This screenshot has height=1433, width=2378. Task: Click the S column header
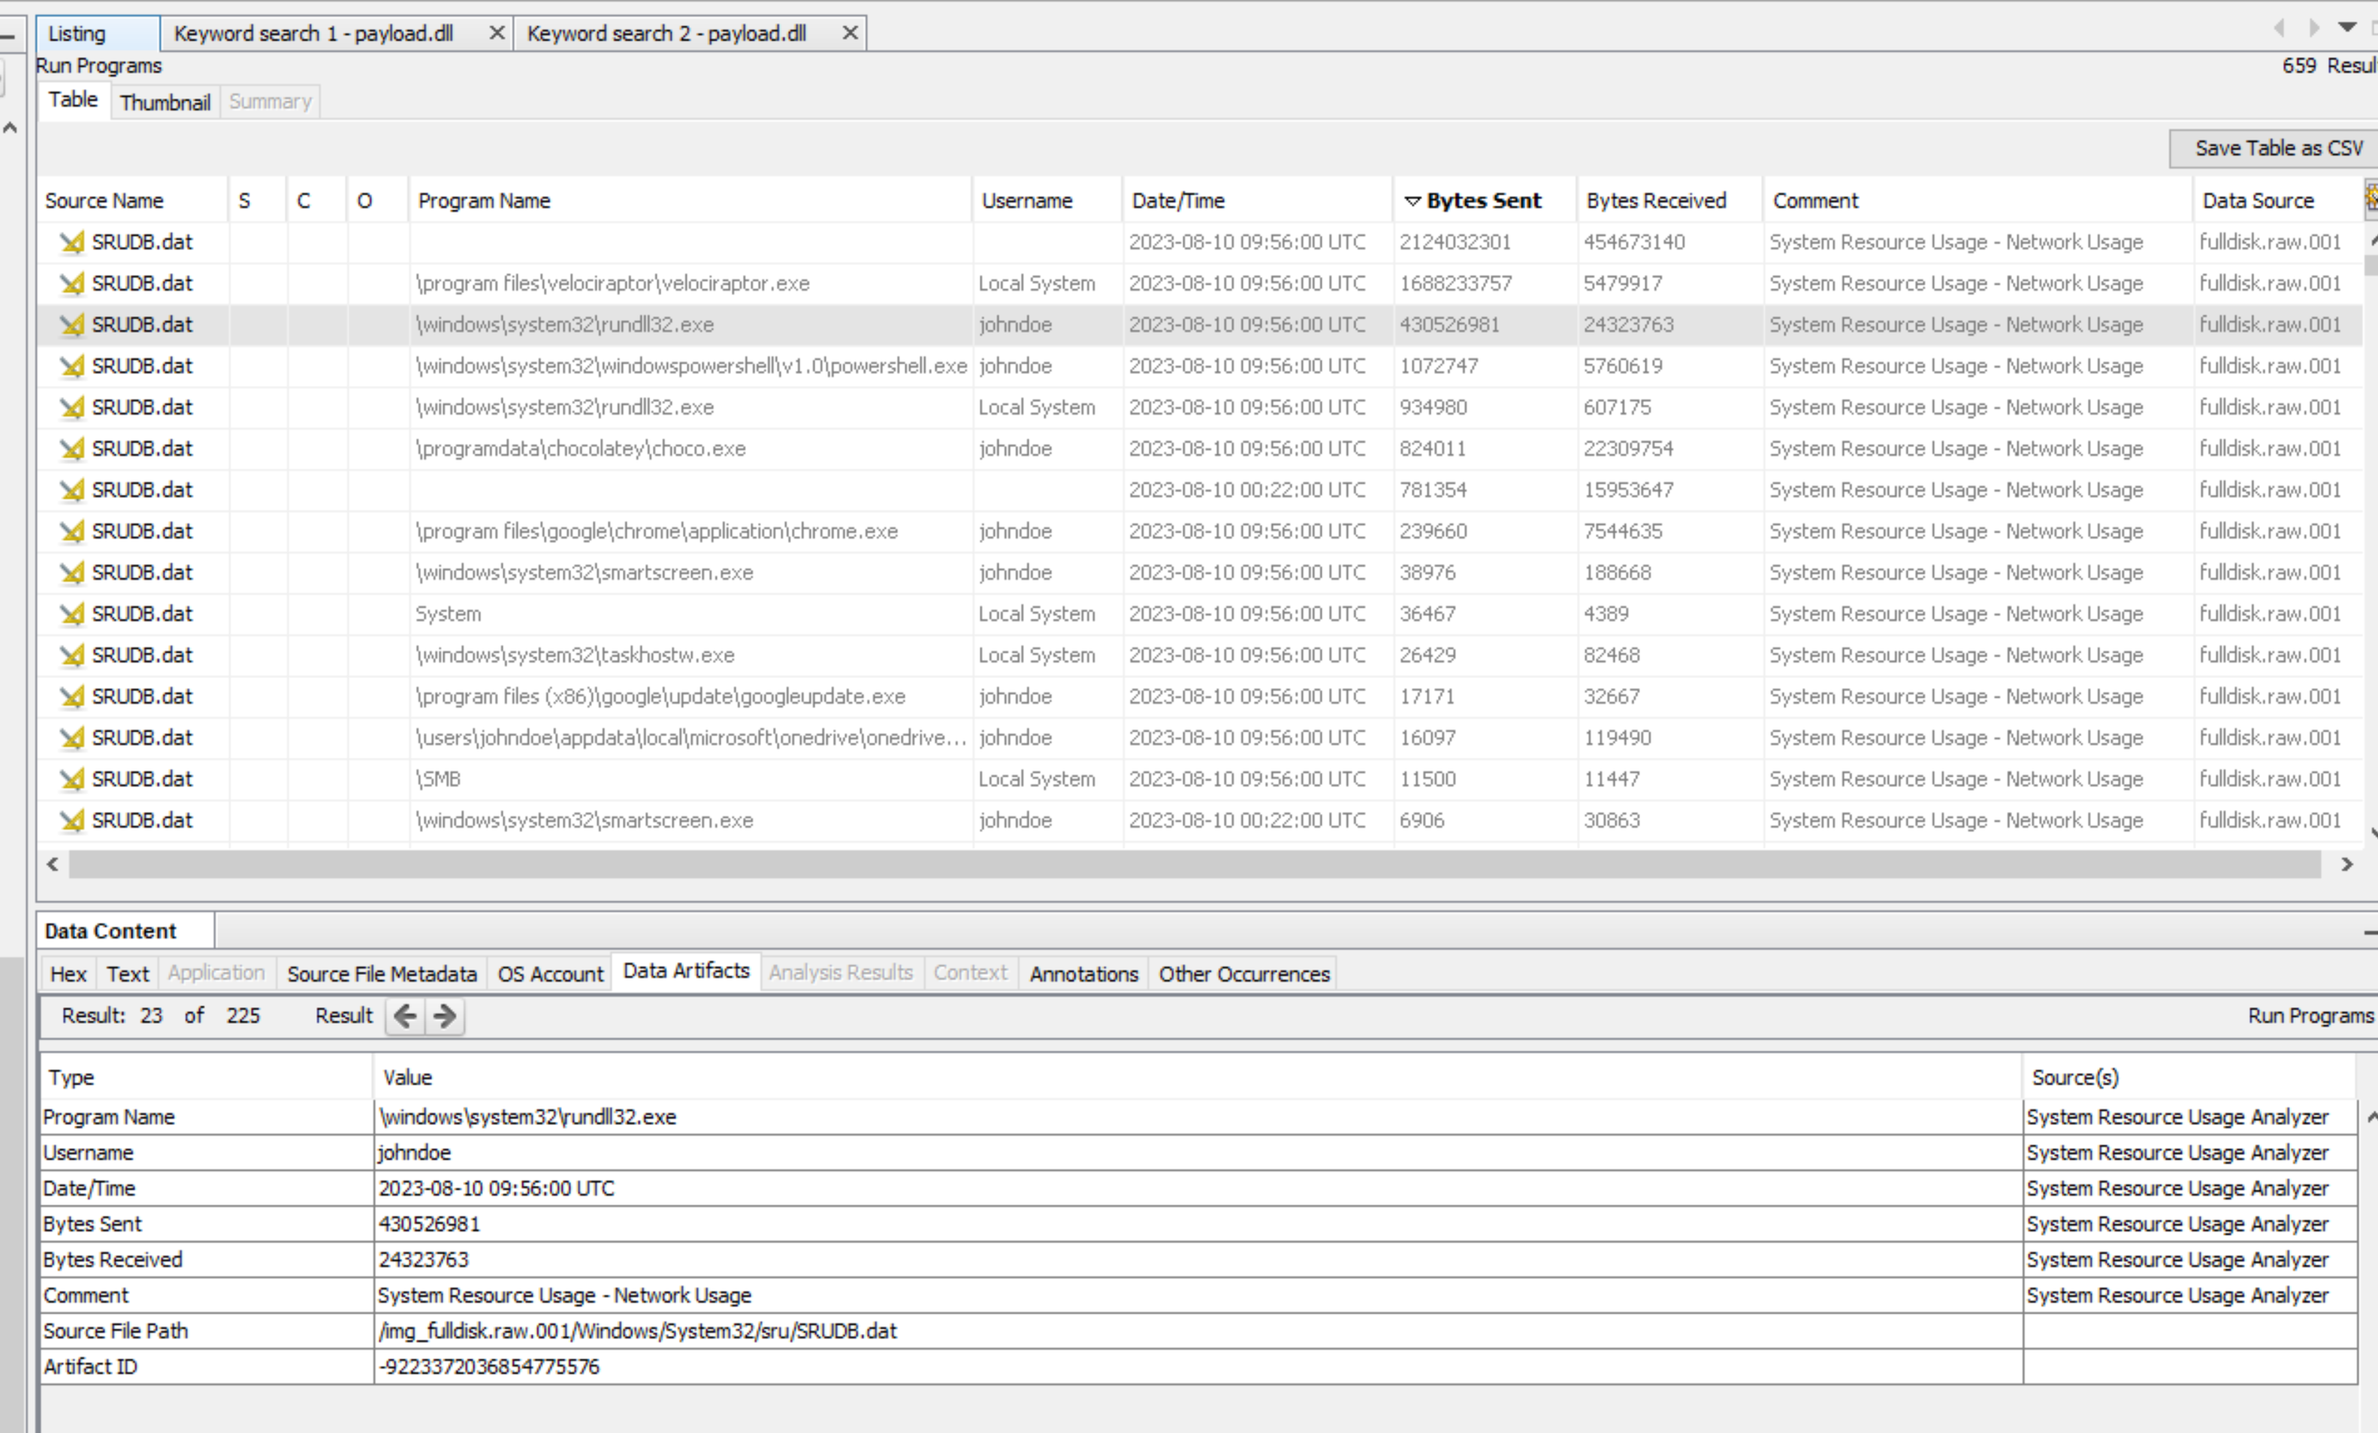point(257,201)
